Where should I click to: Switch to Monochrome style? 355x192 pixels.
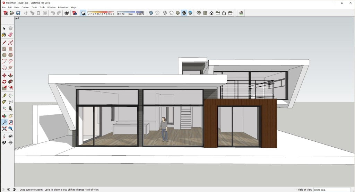click(x=190, y=13)
